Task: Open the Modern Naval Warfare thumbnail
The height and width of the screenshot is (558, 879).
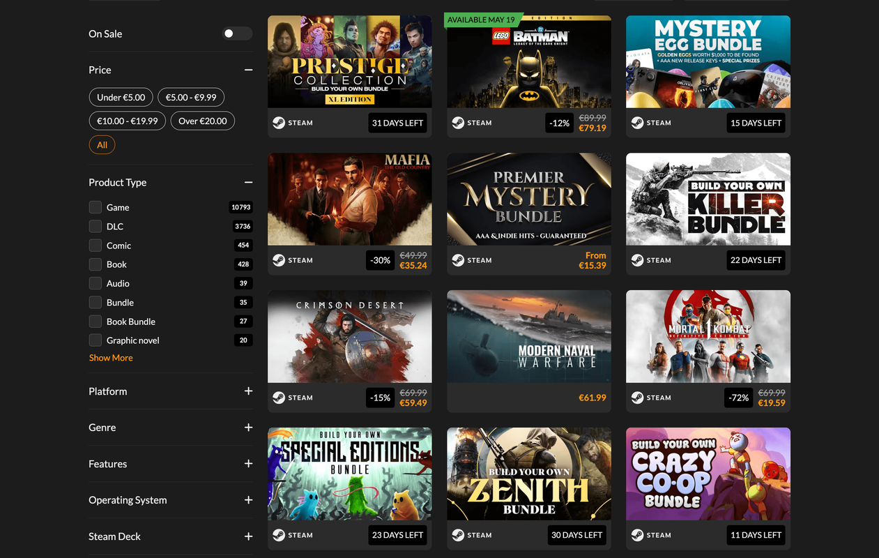Action: point(529,336)
